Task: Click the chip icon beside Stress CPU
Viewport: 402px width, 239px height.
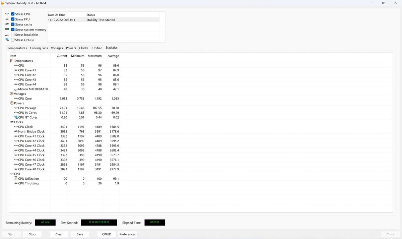Action: click(x=7, y=14)
